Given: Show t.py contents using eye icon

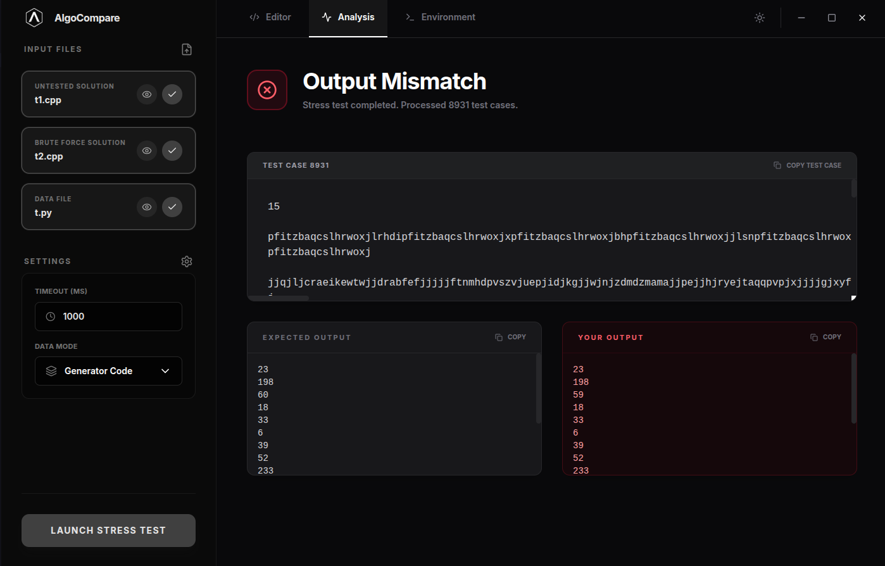Looking at the screenshot, I should tap(147, 207).
